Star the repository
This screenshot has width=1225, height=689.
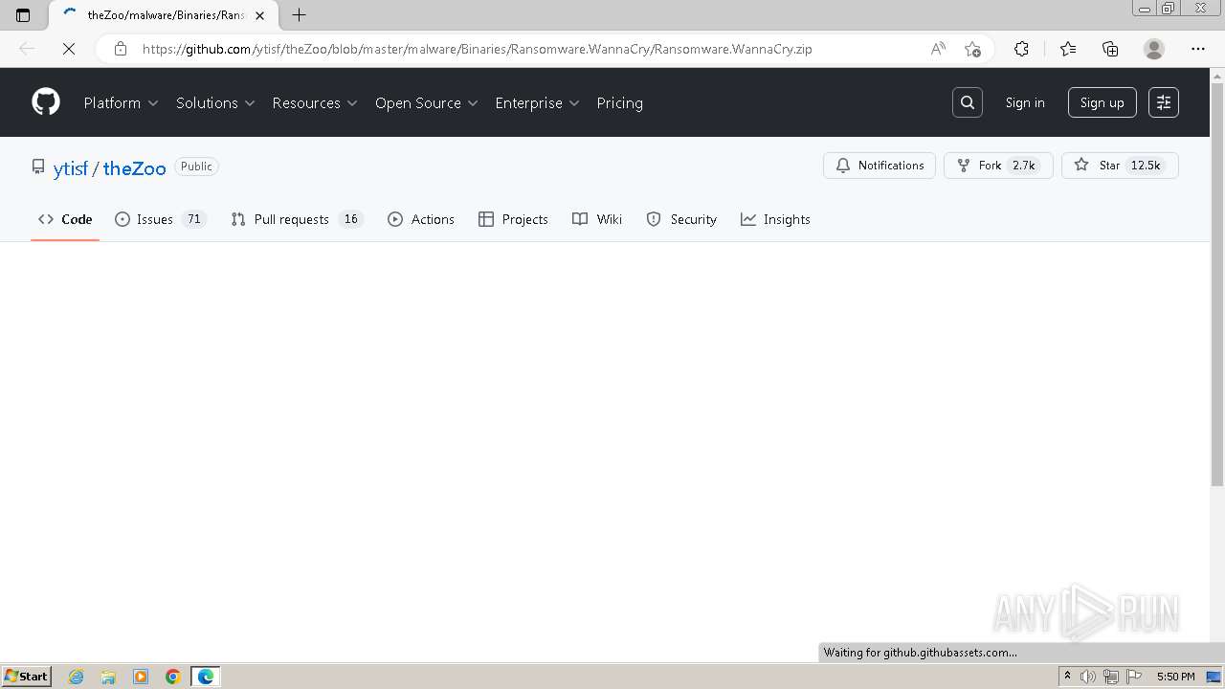tap(1120, 166)
